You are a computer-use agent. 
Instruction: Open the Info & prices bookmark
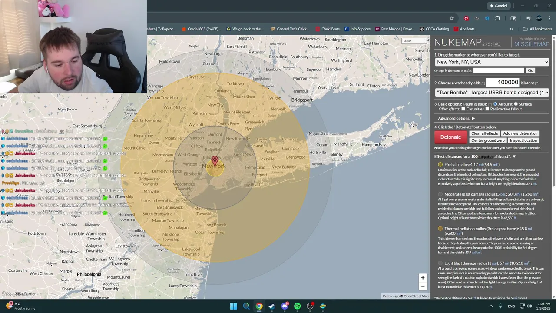coord(357,29)
